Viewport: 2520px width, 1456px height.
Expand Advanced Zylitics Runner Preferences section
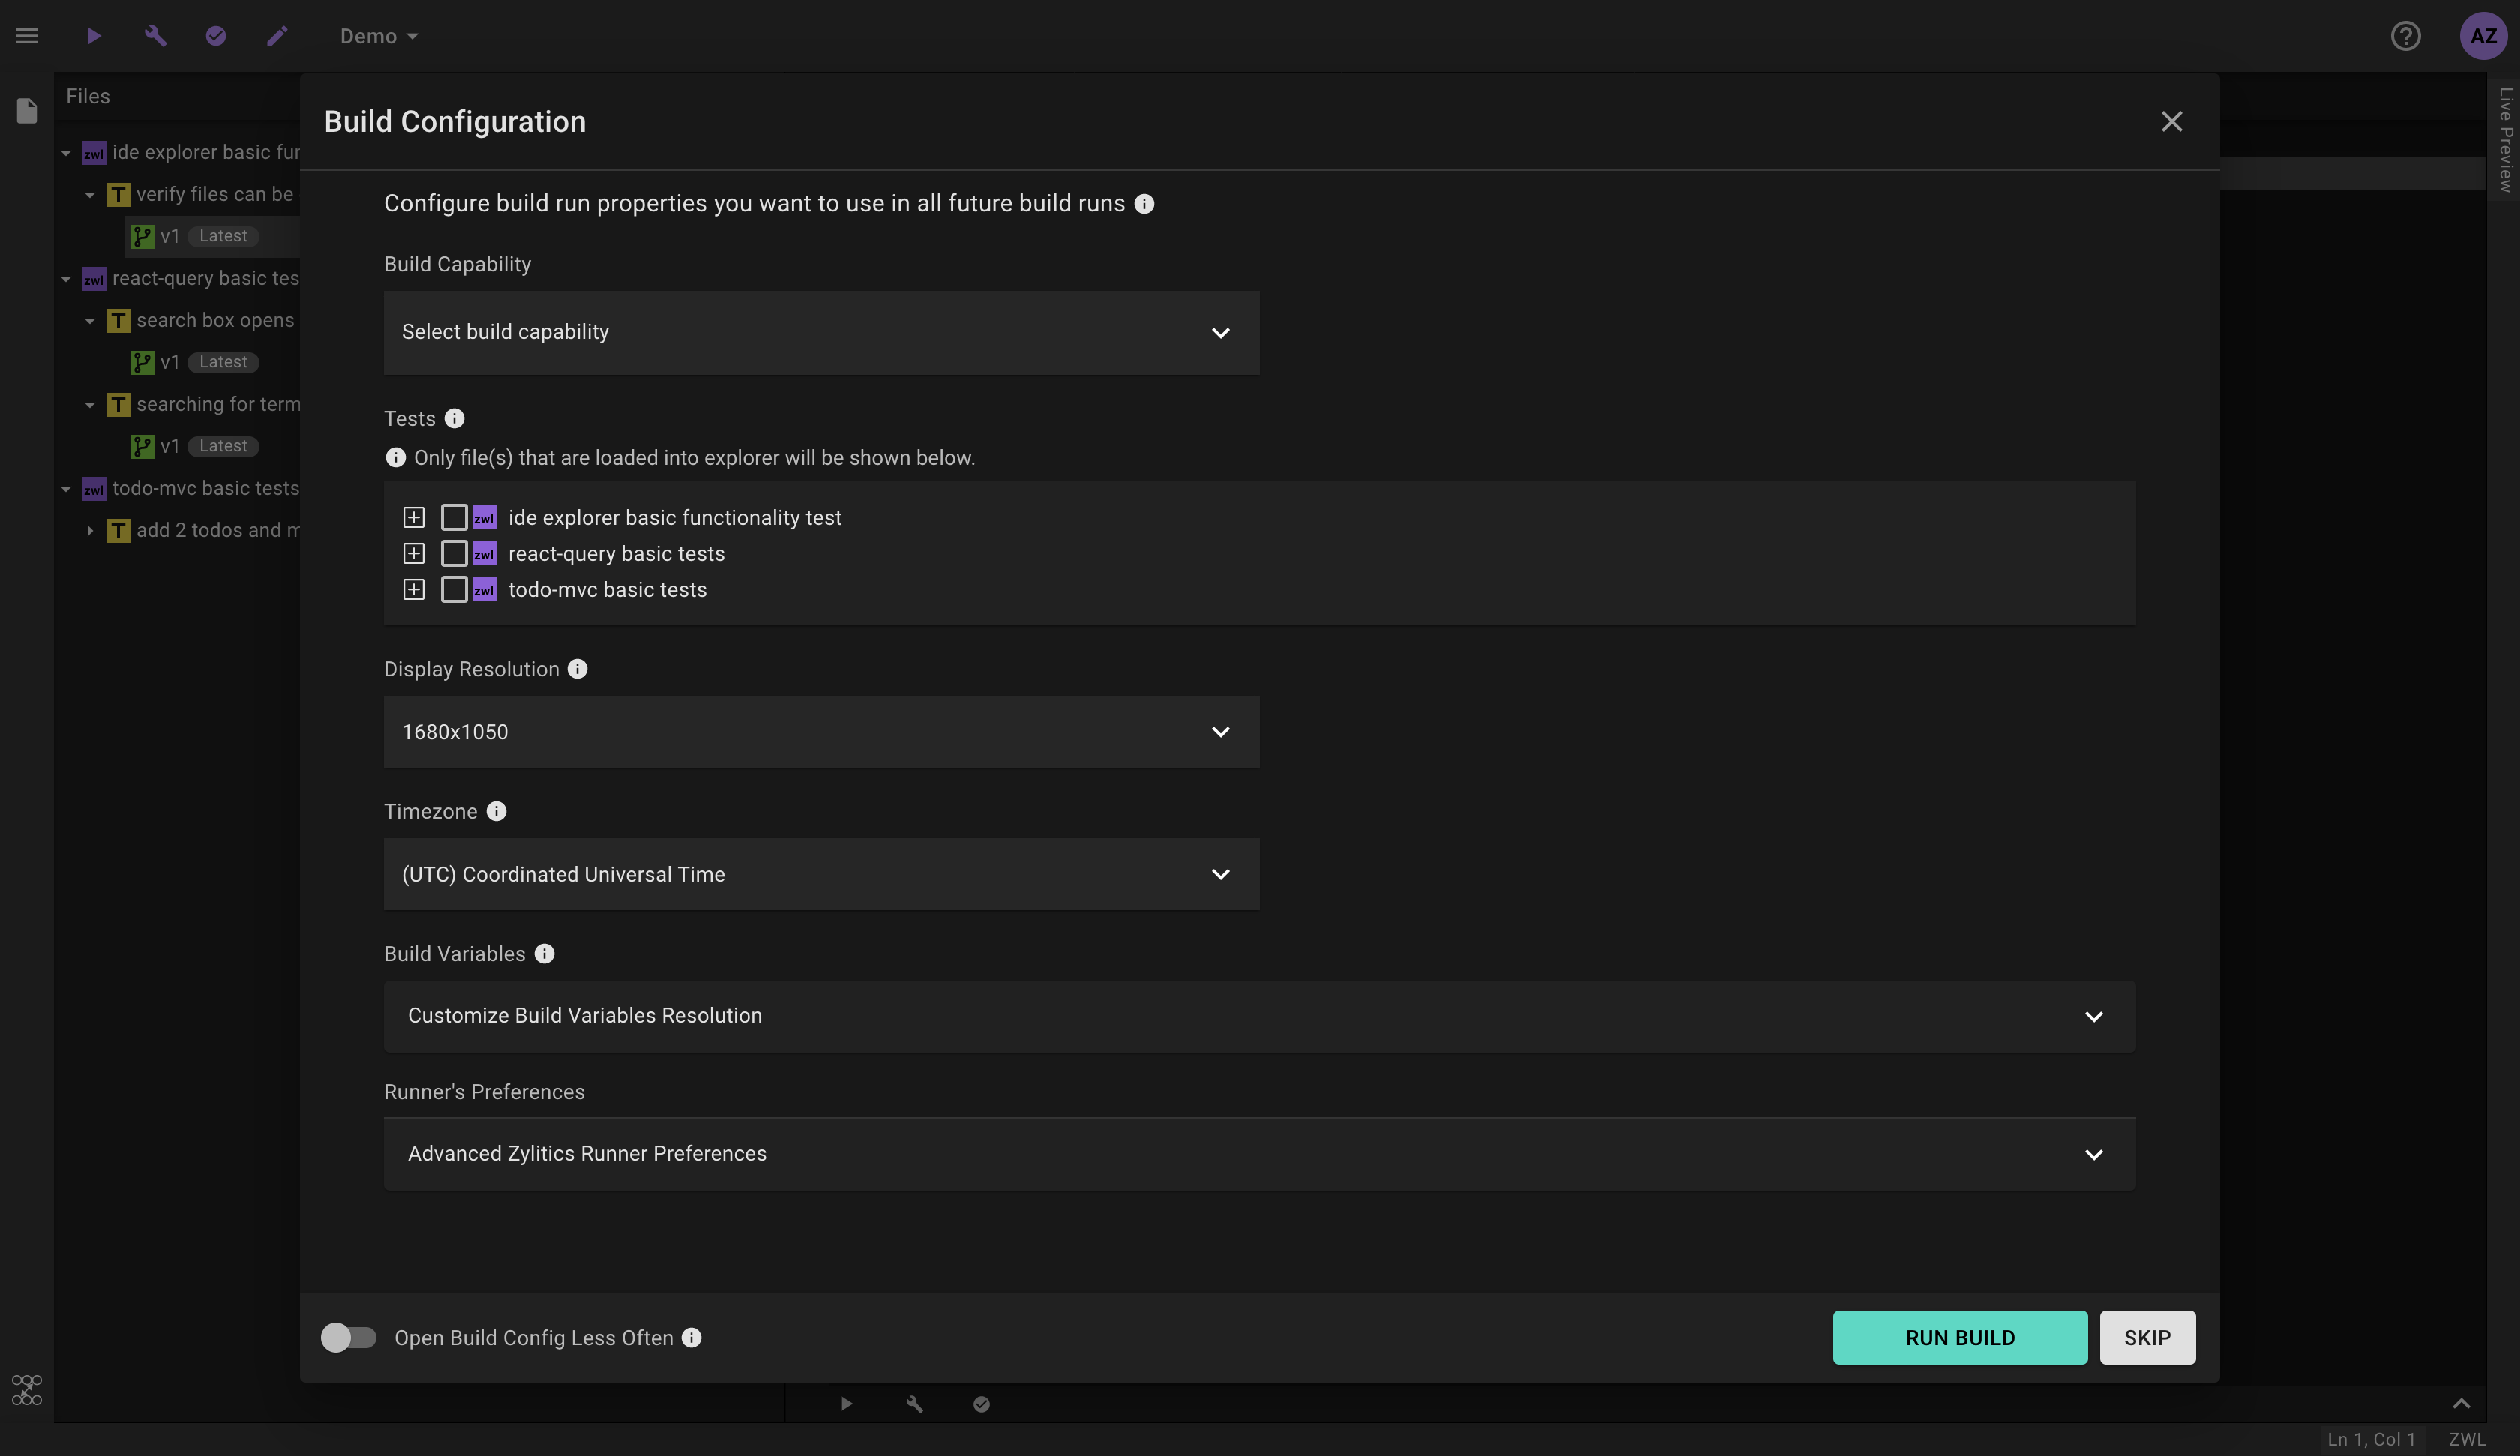[x=1258, y=1154]
